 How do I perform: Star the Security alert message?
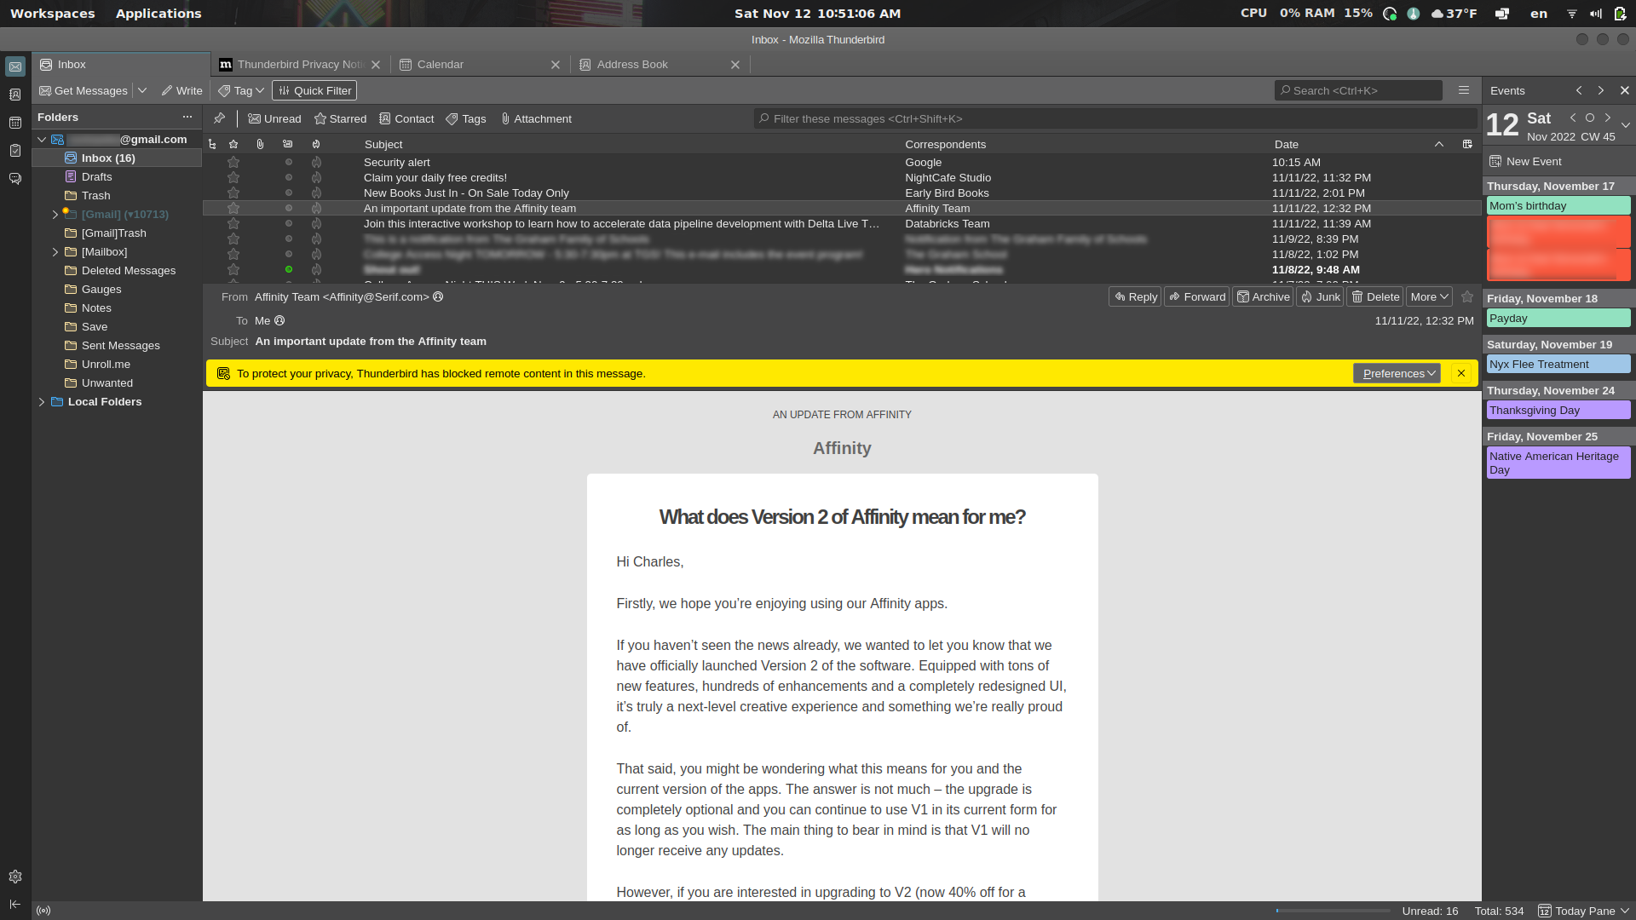233,163
